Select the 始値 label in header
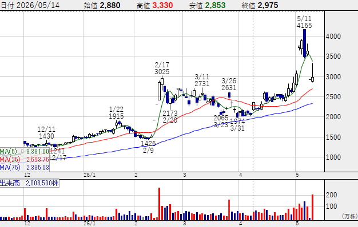This screenshot has height=227, width=358. 90,5
